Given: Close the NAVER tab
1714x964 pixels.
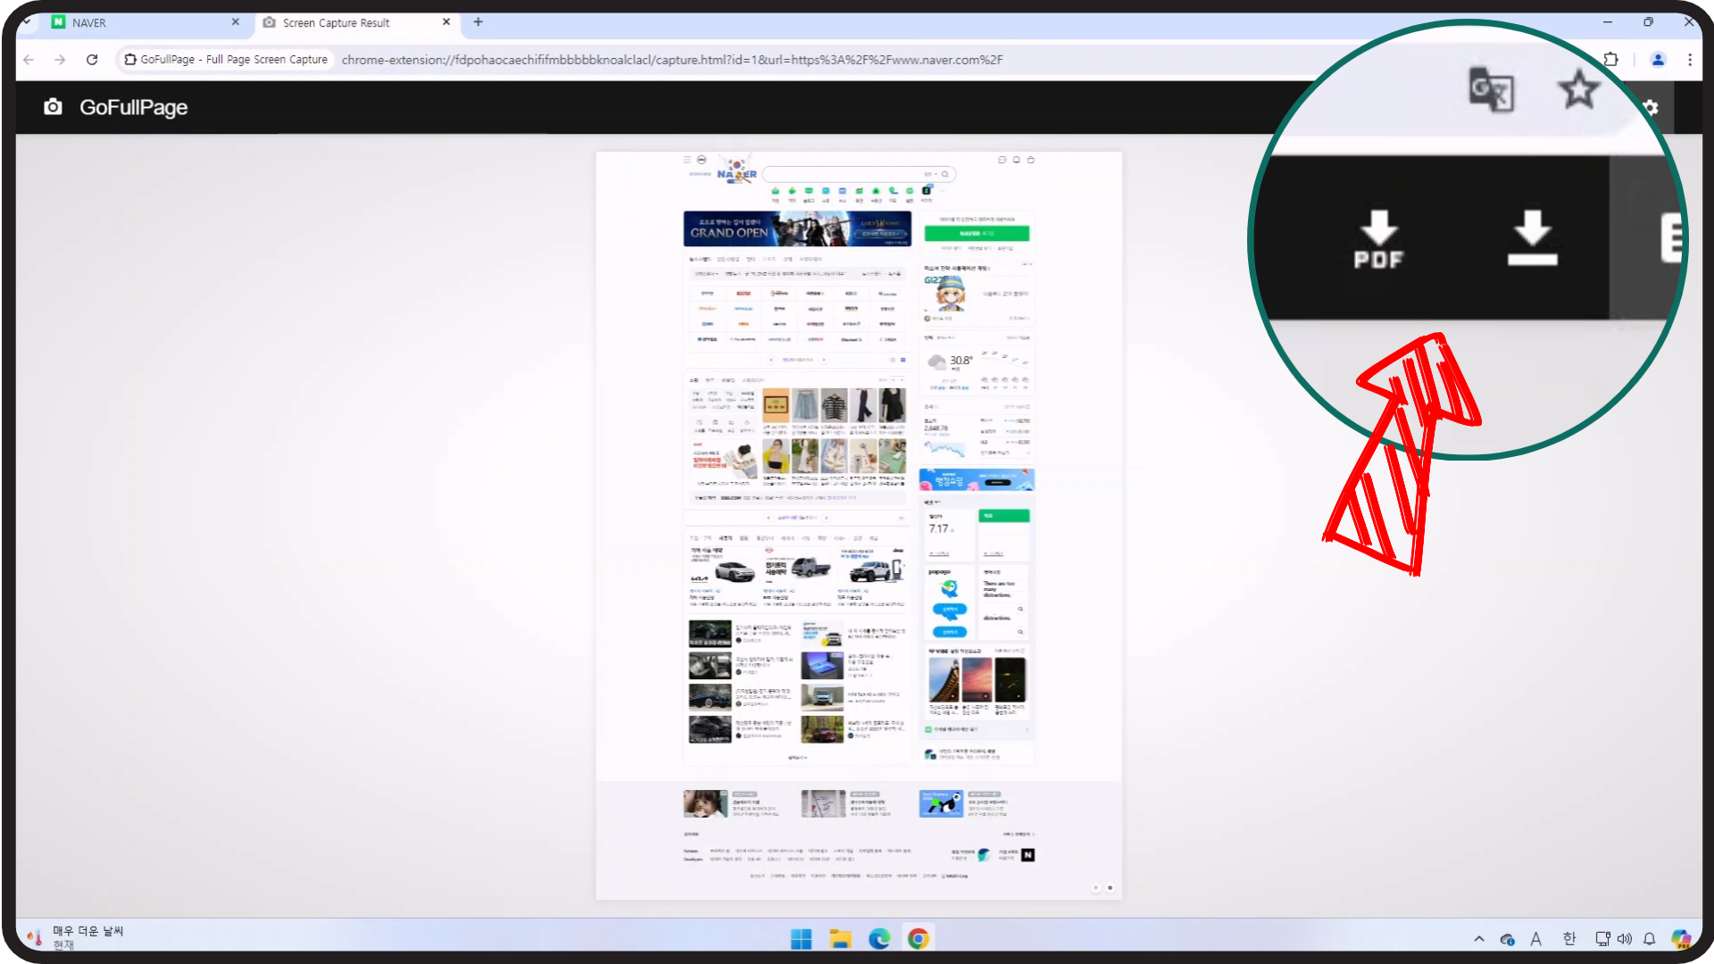Looking at the screenshot, I should tap(236, 21).
